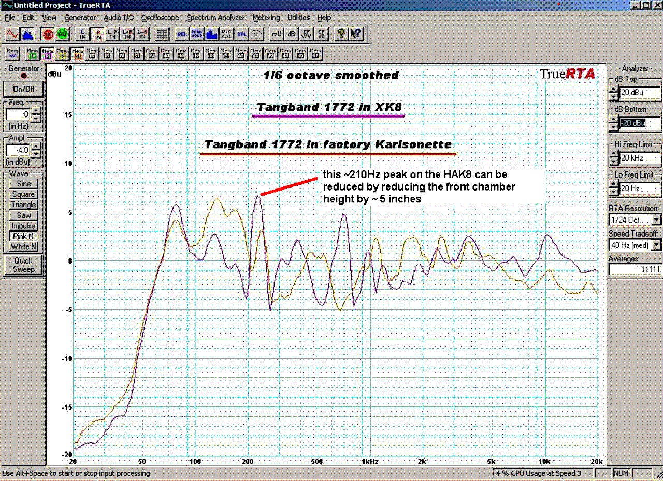Image resolution: width=663 pixels, height=481 pixels.
Task: Click the Ampl value field showing -4.0
Action: (x=18, y=151)
